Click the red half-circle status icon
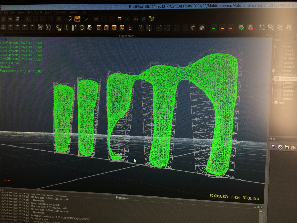The height and width of the screenshot is (223, 297). point(231,28)
